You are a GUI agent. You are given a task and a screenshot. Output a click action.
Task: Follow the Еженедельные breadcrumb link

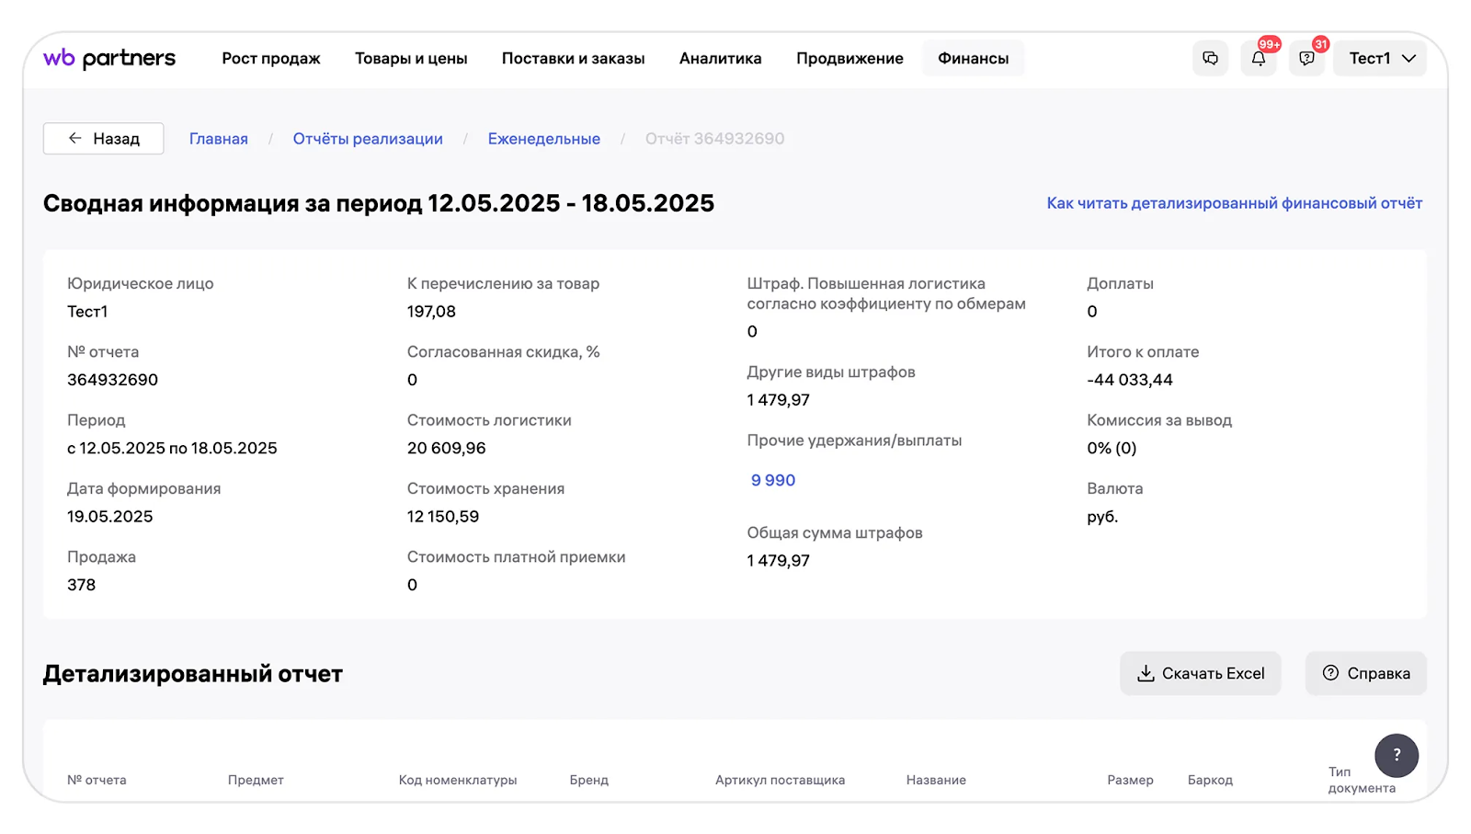(544, 139)
